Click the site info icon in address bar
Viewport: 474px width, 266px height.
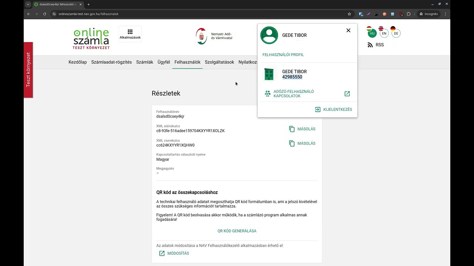(x=54, y=14)
